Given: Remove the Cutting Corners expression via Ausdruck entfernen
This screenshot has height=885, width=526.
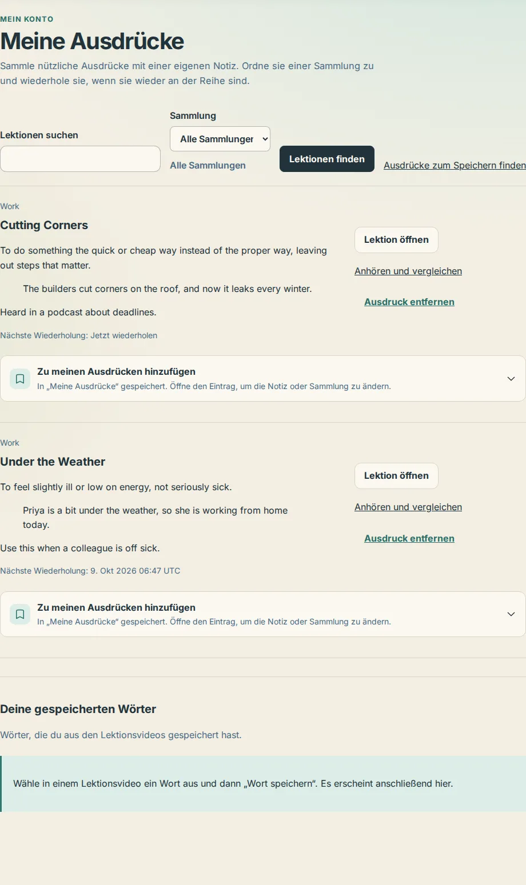Looking at the screenshot, I should [409, 302].
